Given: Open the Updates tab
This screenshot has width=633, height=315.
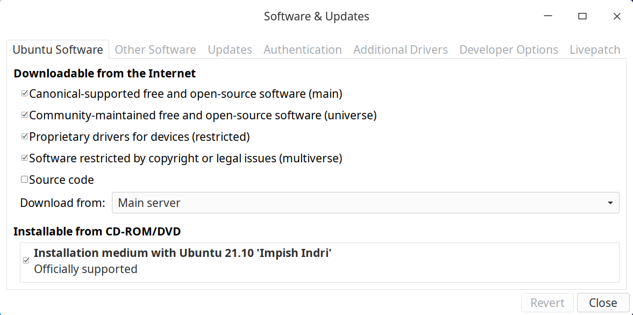Looking at the screenshot, I should click(x=230, y=49).
